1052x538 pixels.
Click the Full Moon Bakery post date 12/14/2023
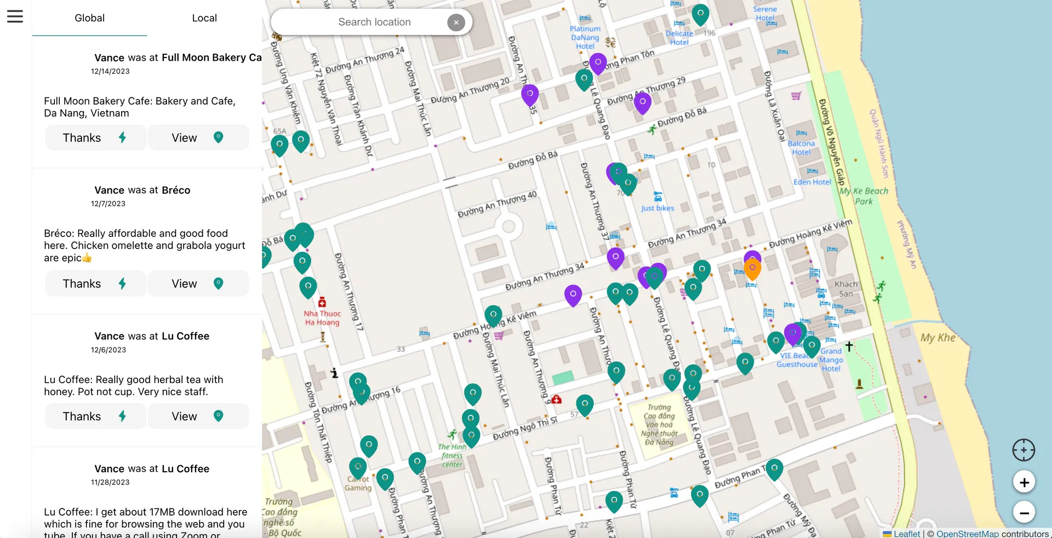(x=110, y=71)
